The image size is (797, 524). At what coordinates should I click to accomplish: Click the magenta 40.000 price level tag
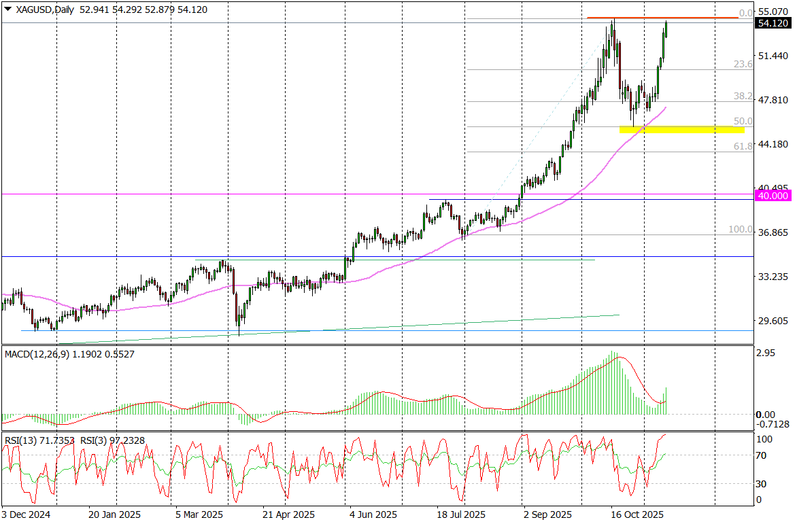pyautogui.click(x=773, y=196)
